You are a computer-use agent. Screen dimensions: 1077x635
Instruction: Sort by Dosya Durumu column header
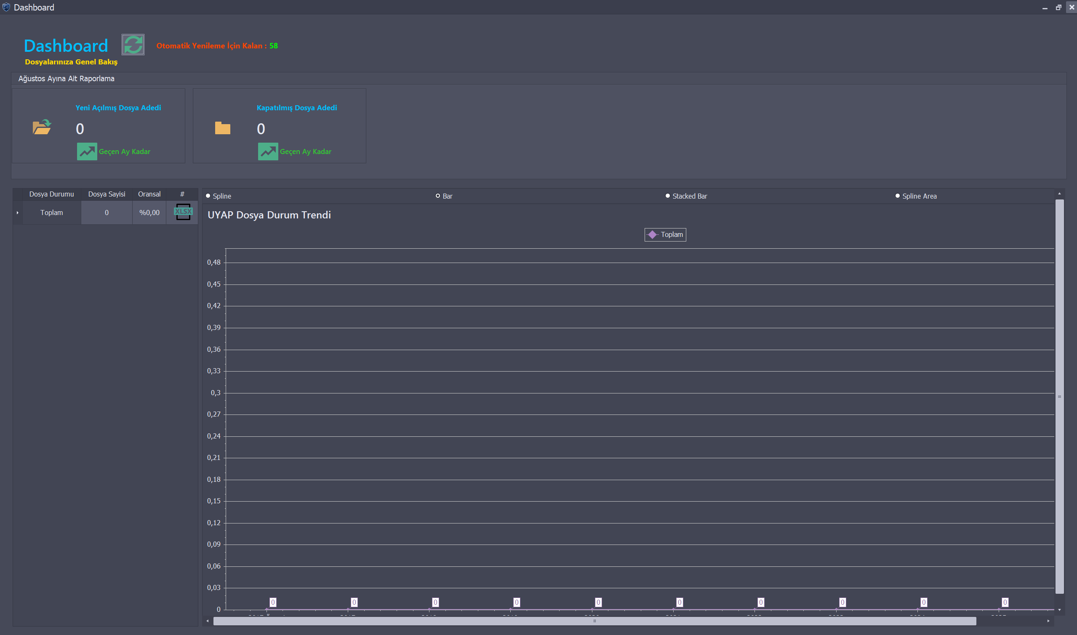(x=51, y=194)
